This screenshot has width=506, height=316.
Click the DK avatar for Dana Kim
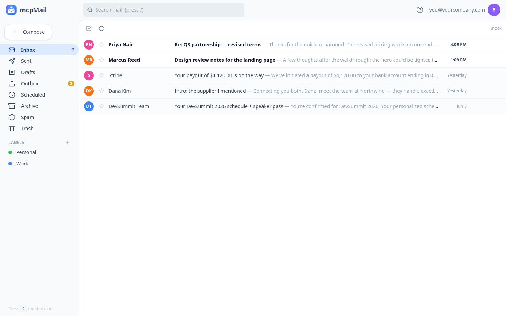(89, 91)
